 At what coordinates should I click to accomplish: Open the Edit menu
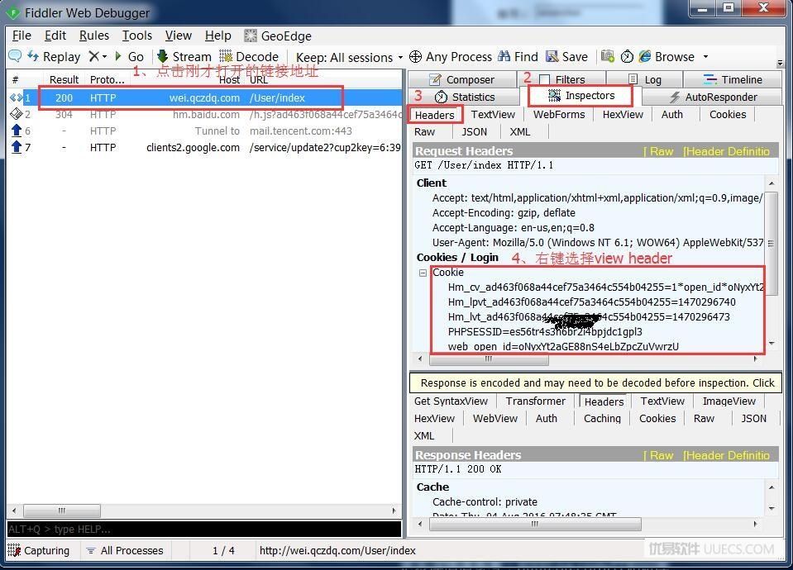[55, 36]
